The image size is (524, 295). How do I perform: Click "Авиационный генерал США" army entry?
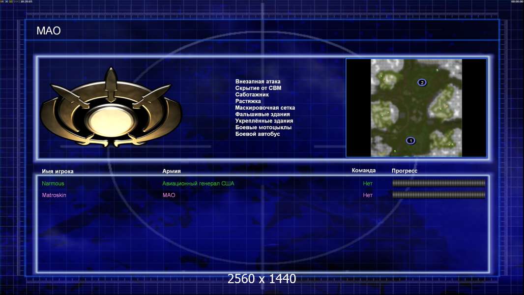point(198,183)
